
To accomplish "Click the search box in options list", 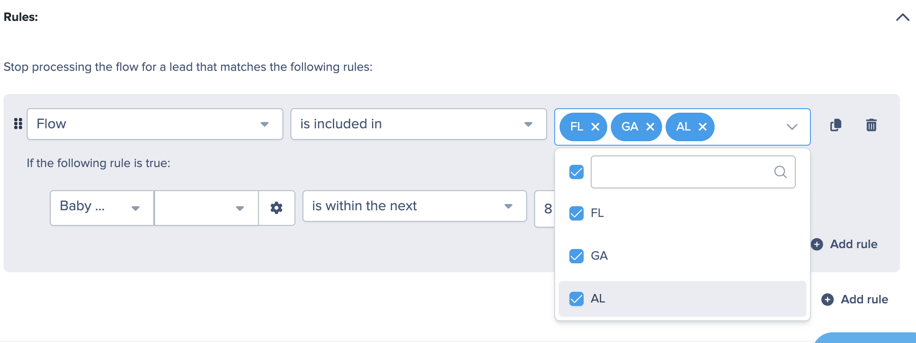I will pyautogui.click(x=693, y=172).
